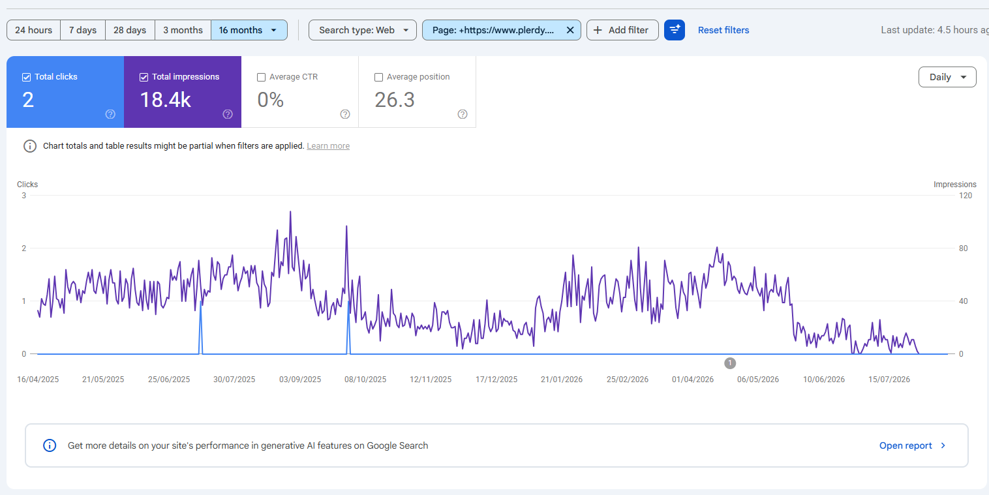
Task: Click the help icon on Total impressions card
Action: (x=228, y=114)
